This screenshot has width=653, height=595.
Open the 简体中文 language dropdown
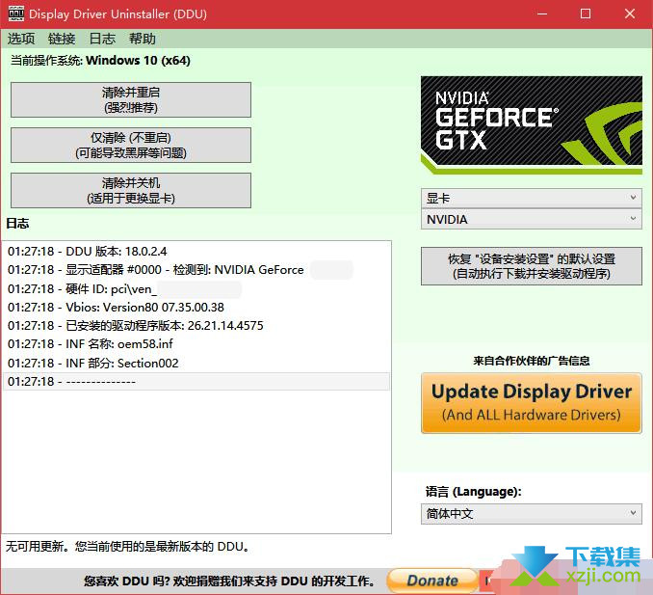pos(532,513)
